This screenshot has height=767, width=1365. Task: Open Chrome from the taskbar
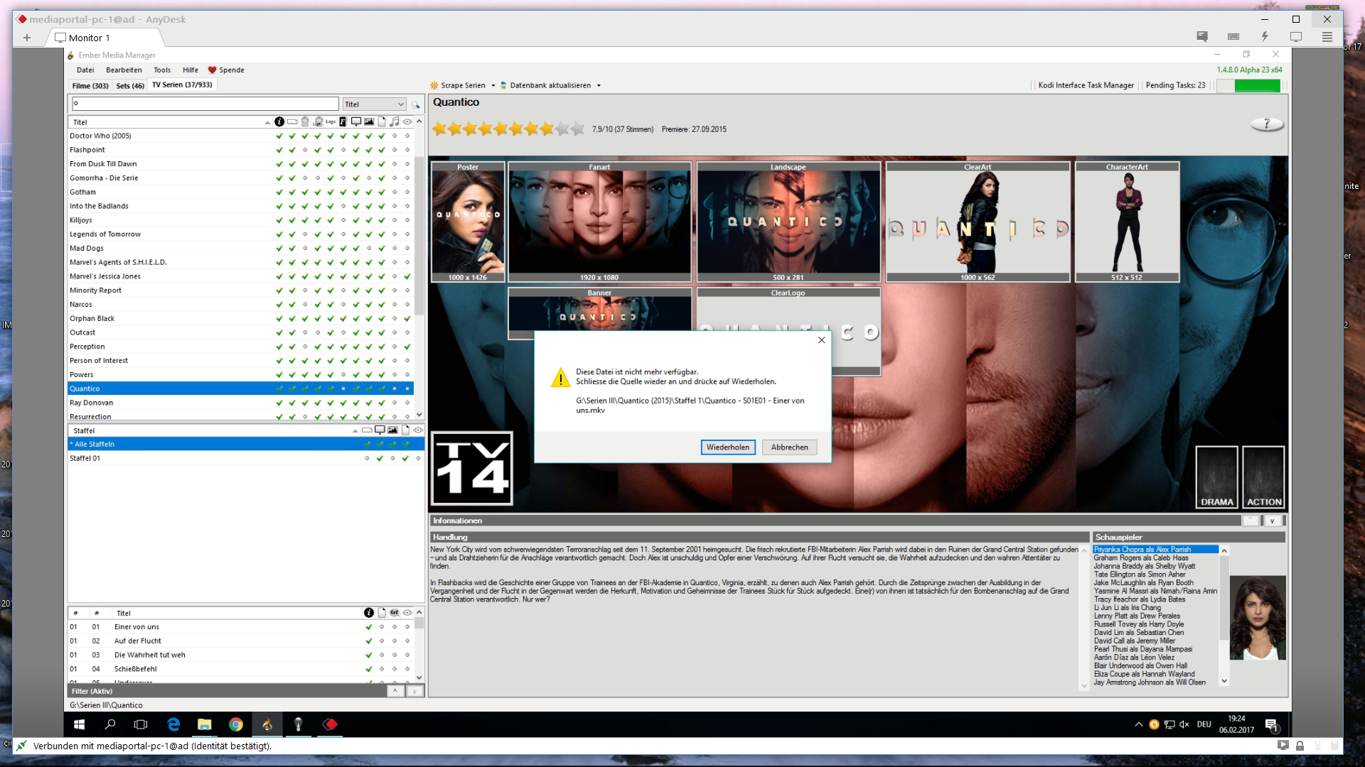[236, 724]
